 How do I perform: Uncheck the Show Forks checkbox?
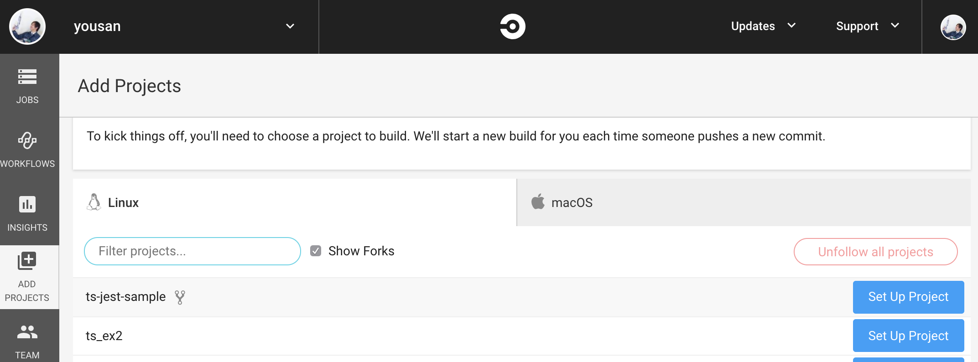point(316,251)
